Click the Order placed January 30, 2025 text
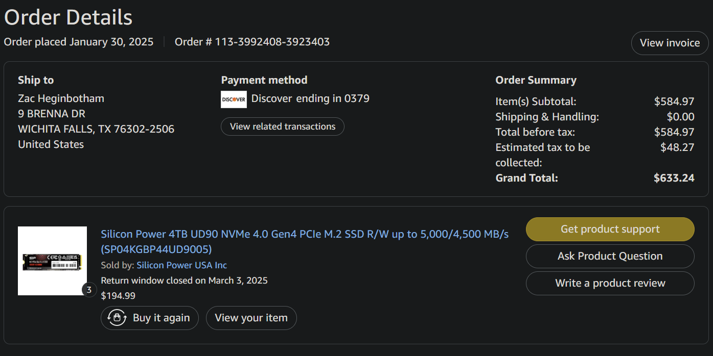Image resolution: width=713 pixels, height=356 pixels. (79, 42)
